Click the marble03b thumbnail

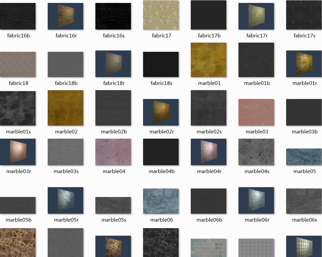pos(304,112)
